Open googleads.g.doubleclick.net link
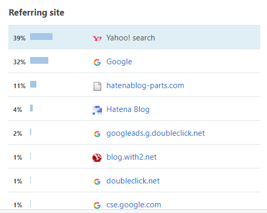267x213 pixels. coord(155,133)
